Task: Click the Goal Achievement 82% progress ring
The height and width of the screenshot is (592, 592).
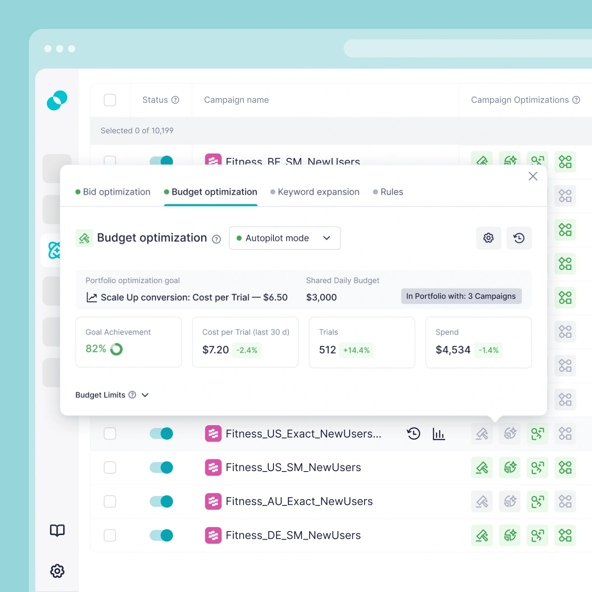Action: coord(116,349)
